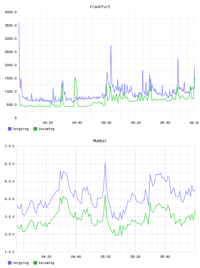Click the 1000.0 y-axis label in Frankfurt
200x268 pixels.
click(x=11, y=91)
